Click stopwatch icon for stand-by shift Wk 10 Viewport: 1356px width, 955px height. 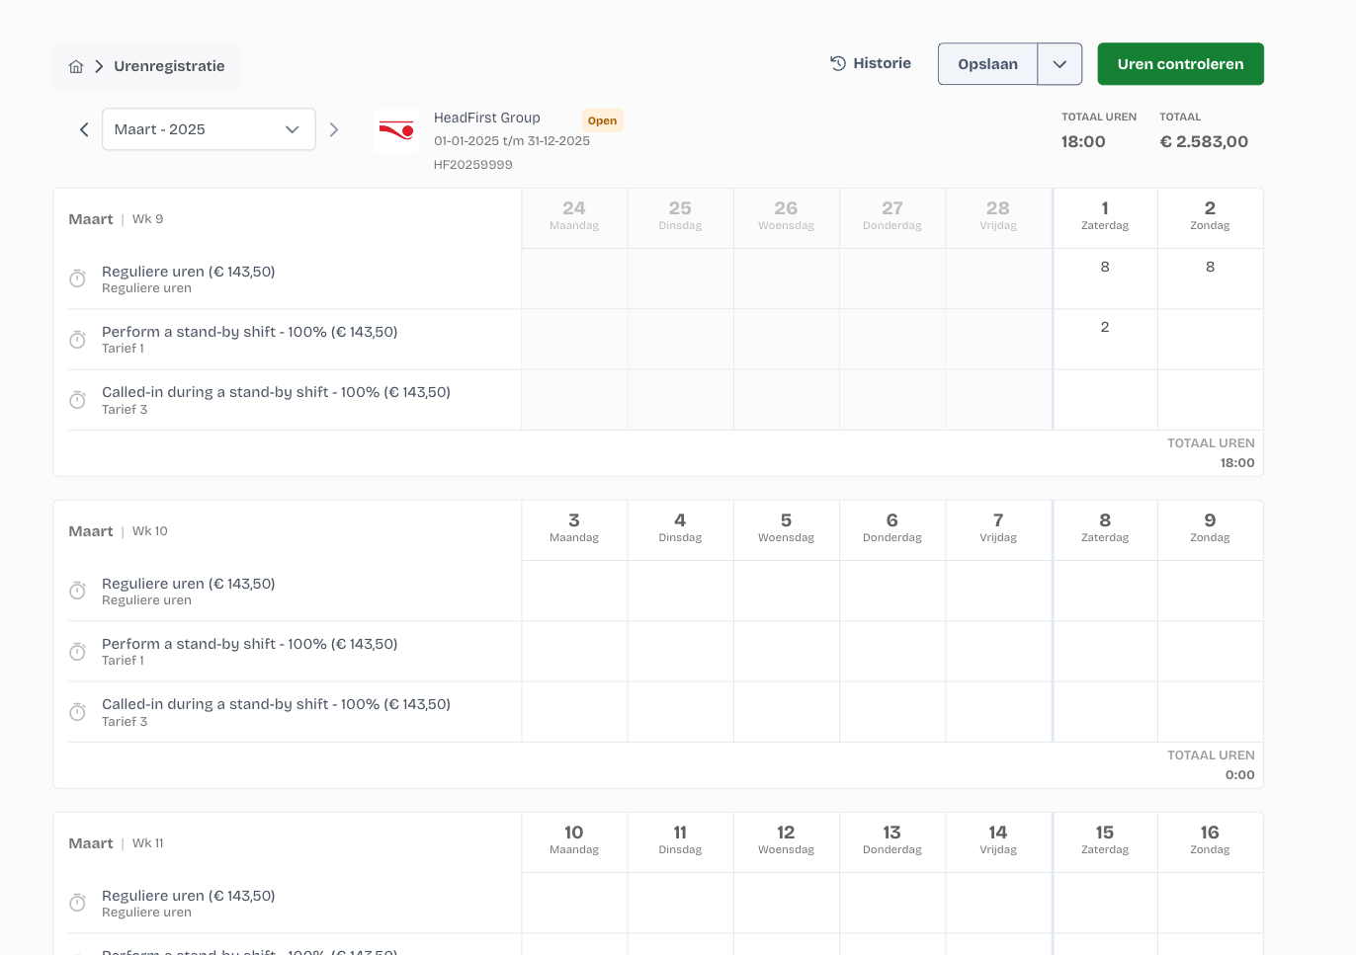click(x=77, y=652)
